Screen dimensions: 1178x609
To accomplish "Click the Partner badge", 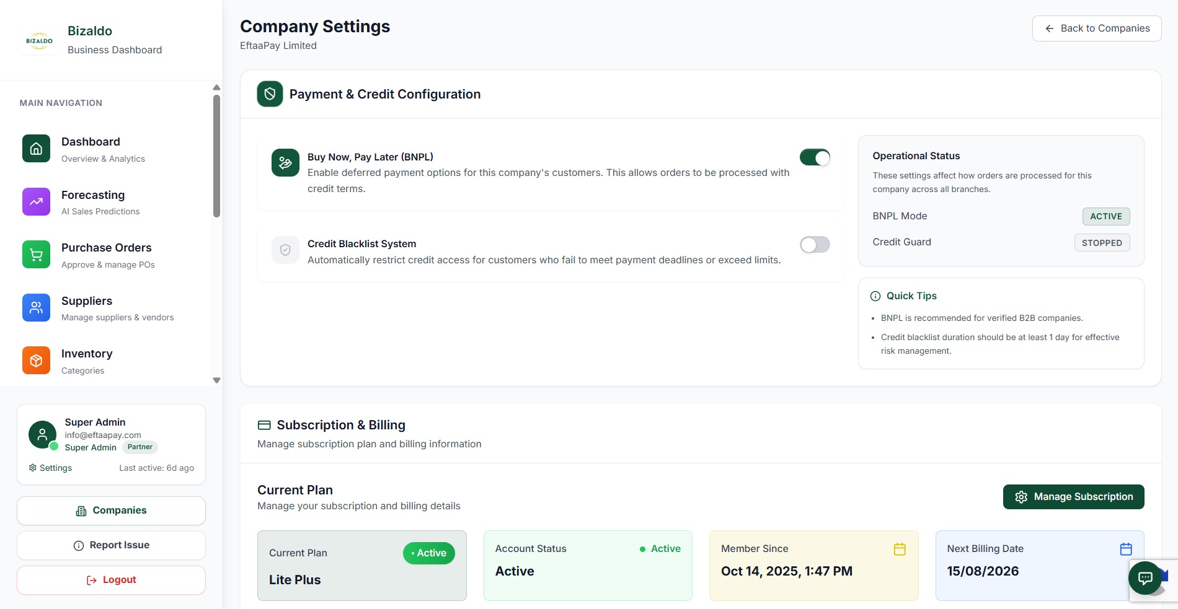I will [140, 447].
